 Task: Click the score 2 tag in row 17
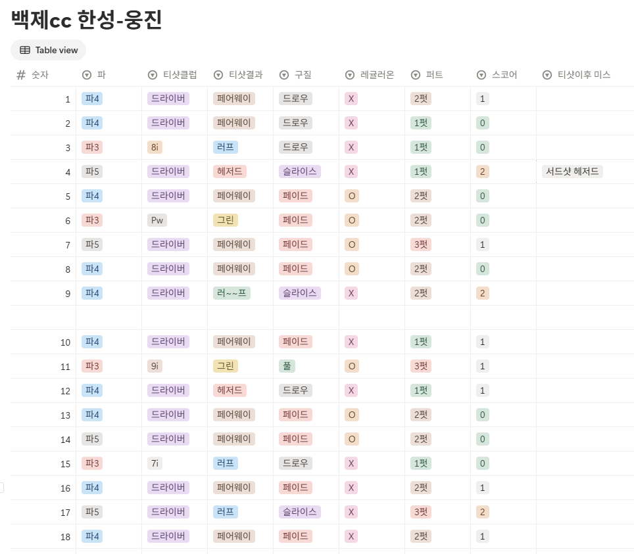pyautogui.click(x=482, y=512)
